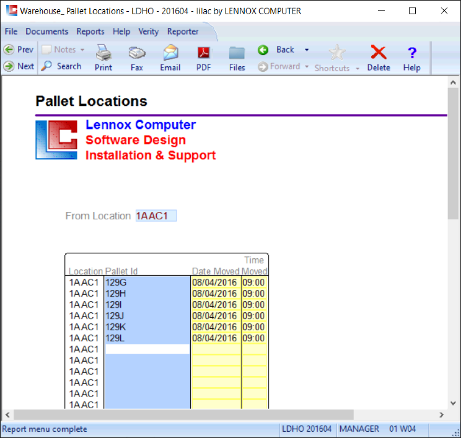Go to Prev record

click(9, 50)
